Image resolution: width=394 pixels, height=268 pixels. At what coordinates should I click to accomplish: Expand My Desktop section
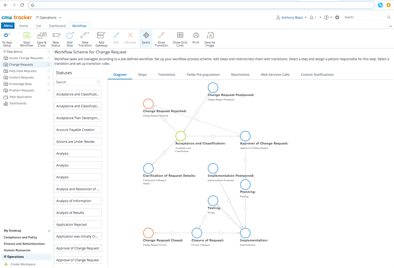[x=49, y=231]
